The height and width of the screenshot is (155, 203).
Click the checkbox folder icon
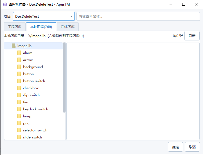click(x=19, y=88)
